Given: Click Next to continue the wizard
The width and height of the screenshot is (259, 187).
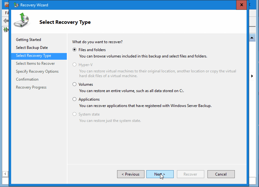Looking at the screenshot, I should (x=160, y=174).
